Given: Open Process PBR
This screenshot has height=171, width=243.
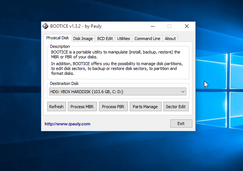Looking at the screenshot, I should tap(113, 107).
